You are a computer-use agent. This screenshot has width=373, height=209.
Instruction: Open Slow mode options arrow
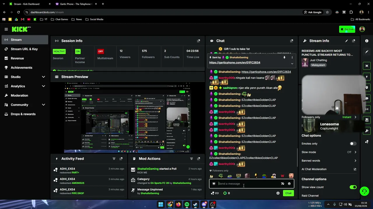(355, 152)
